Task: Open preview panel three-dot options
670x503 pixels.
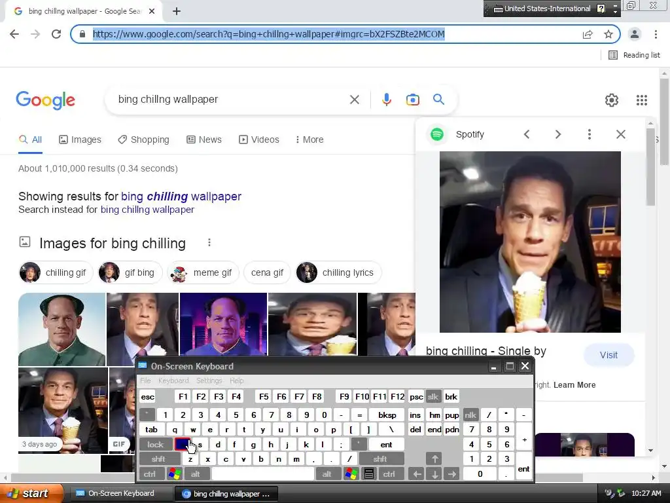Action: click(x=590, y=134)
